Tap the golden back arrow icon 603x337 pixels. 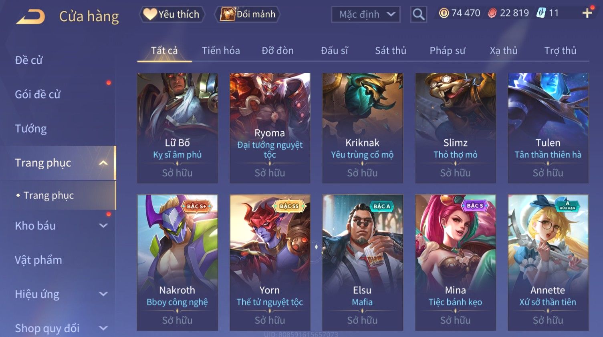[x=30, y=17]
